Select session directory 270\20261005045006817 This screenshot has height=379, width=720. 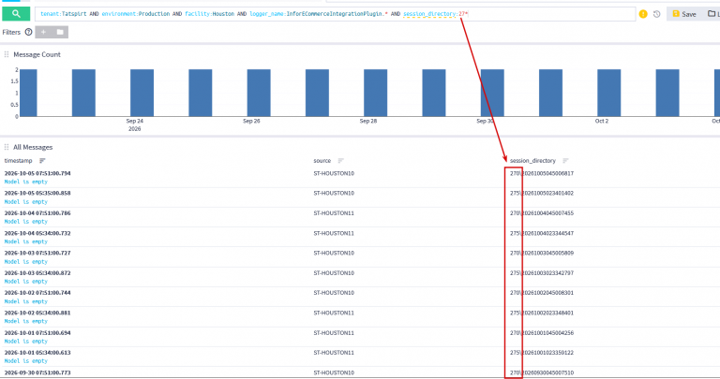click(x=542, y=174)
